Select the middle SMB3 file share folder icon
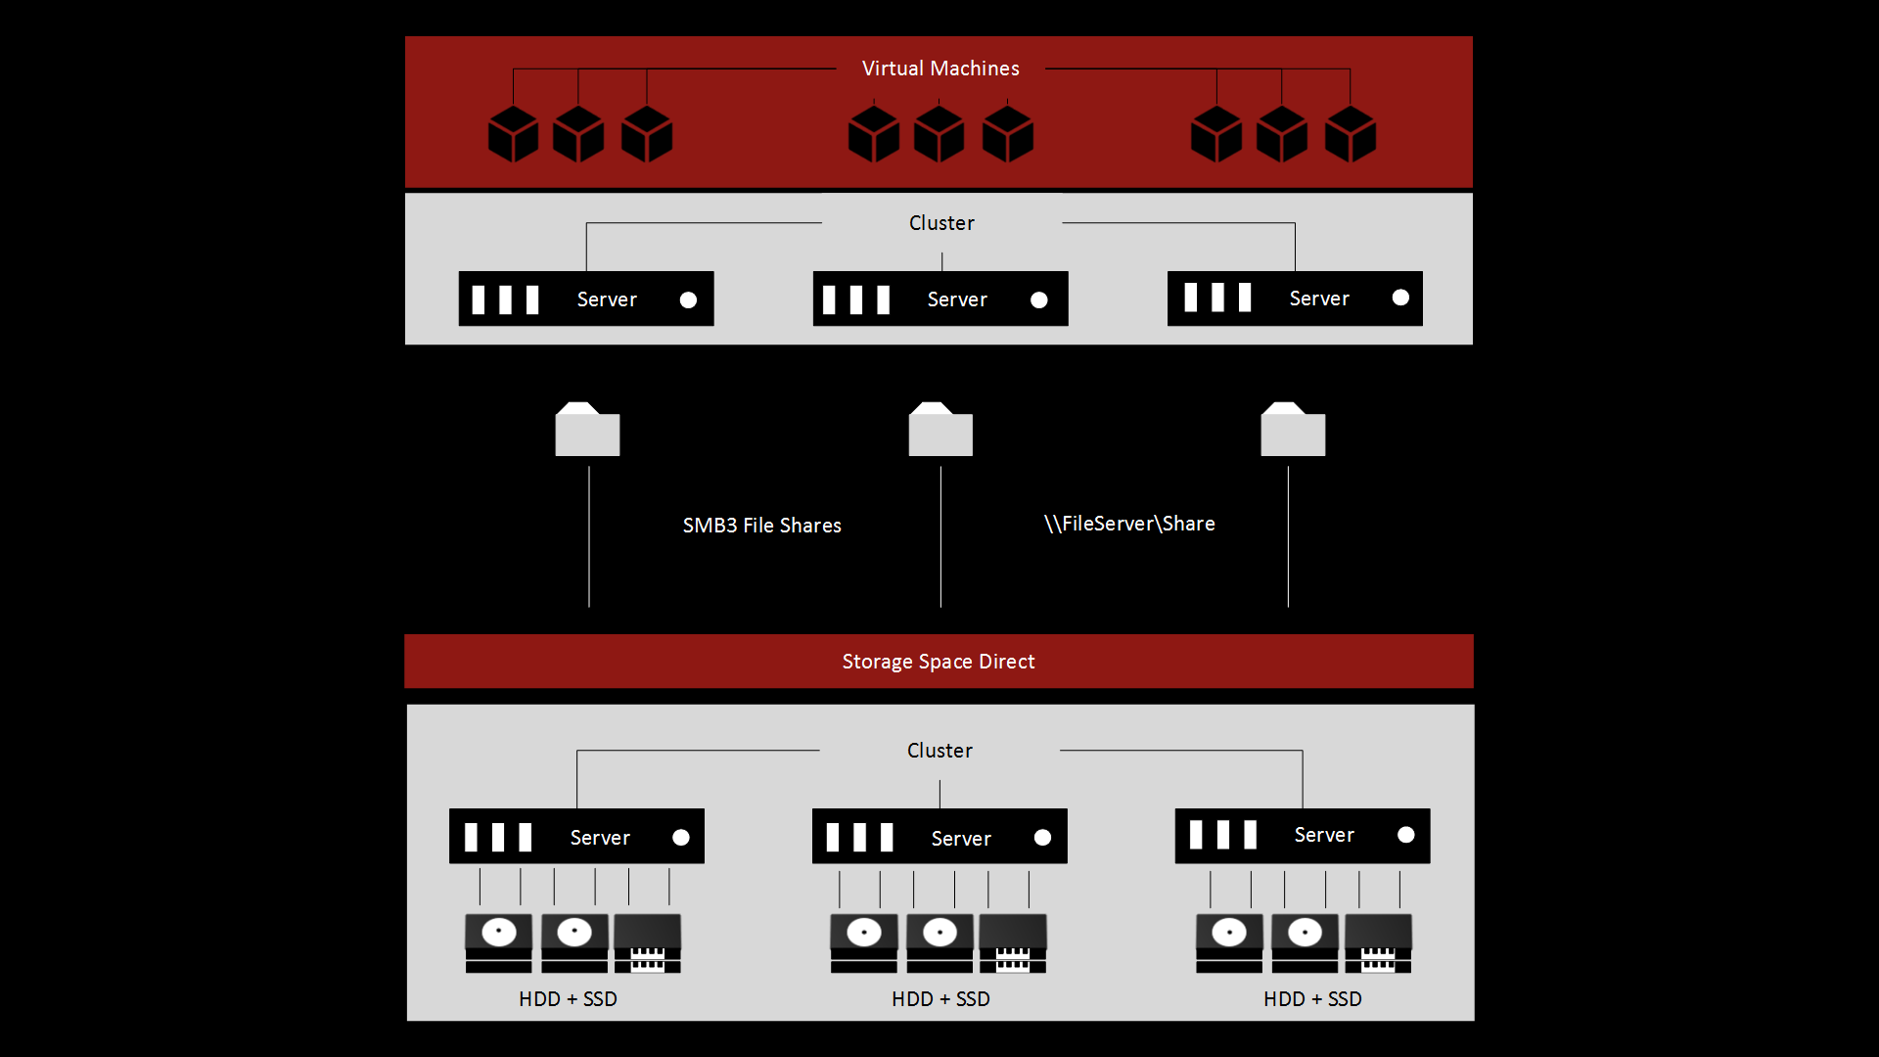Screen dimensions: 1879x1057 click(940, 431)
